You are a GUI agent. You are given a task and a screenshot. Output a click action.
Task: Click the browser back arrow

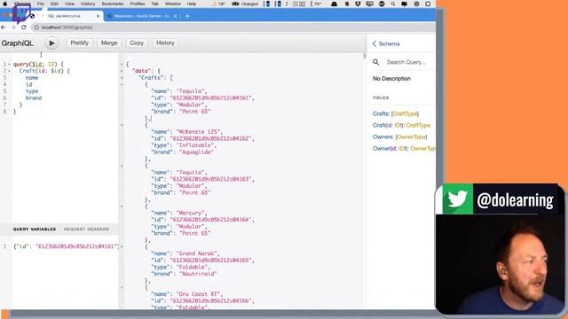click(4, 27)
